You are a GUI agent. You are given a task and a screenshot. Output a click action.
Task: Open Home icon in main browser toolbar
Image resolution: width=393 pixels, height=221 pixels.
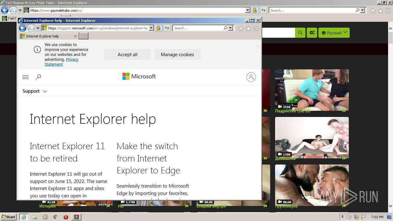click(x=373, y=11)
